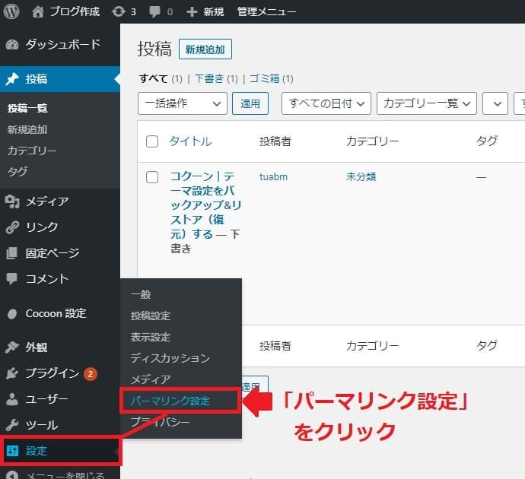Screen dimensions: 525x479
Task: Open the comments bubble icon in admin bar
Action: point(155,12)
